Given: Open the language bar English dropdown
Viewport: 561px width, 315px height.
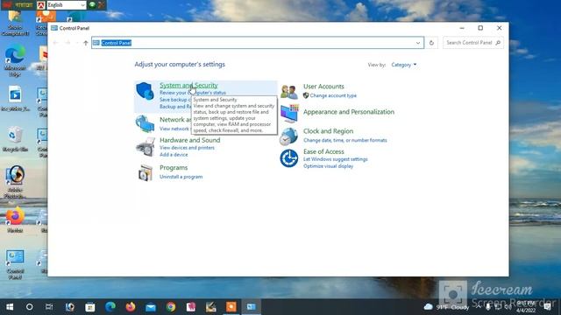Looking at the screenshot, I should [67, 5].
